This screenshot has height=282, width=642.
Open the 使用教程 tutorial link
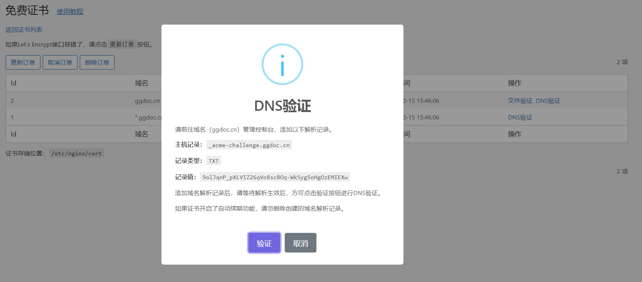pos(70,12)
